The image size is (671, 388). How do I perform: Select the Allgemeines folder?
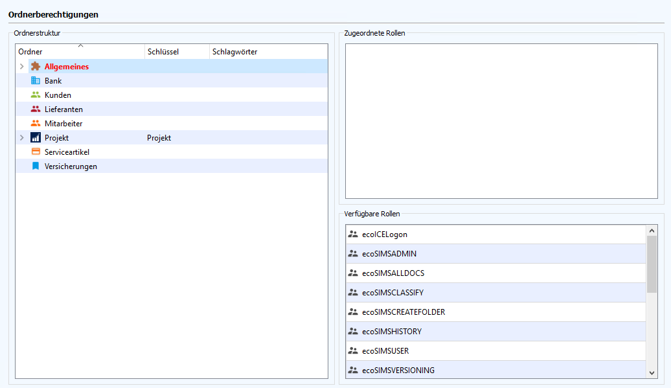67,66
